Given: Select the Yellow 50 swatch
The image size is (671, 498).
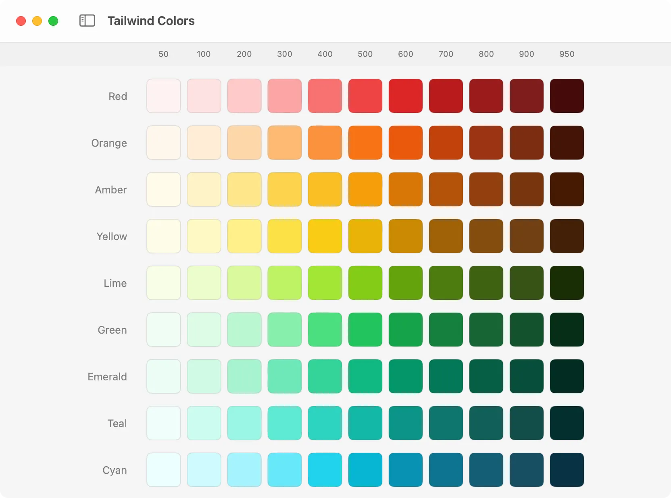Looking at the screenshot, I should click(163, 236).
